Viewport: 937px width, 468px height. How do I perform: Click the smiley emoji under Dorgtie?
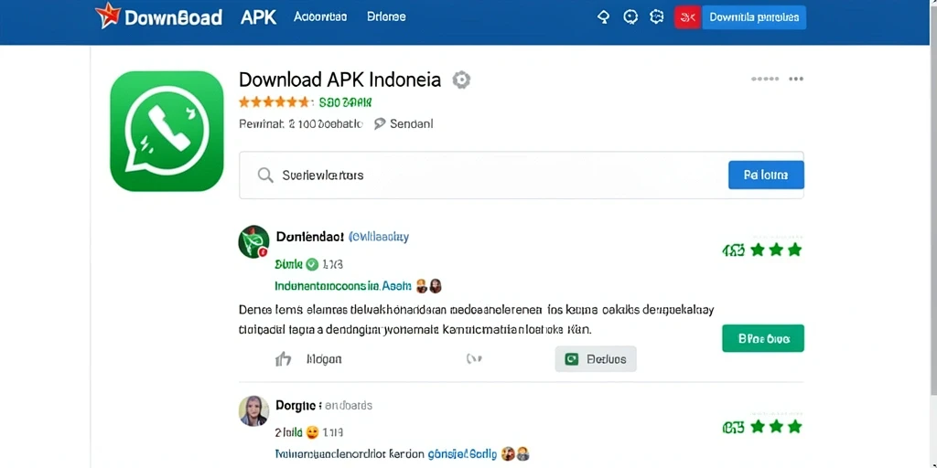[x=312, y=432]
